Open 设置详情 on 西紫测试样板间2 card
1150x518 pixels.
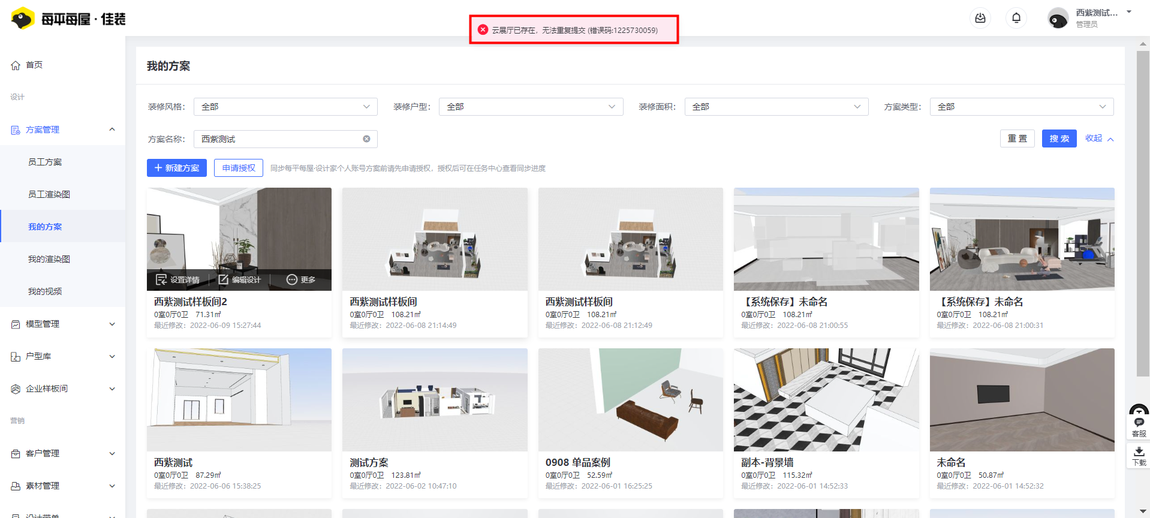[177, 280]
